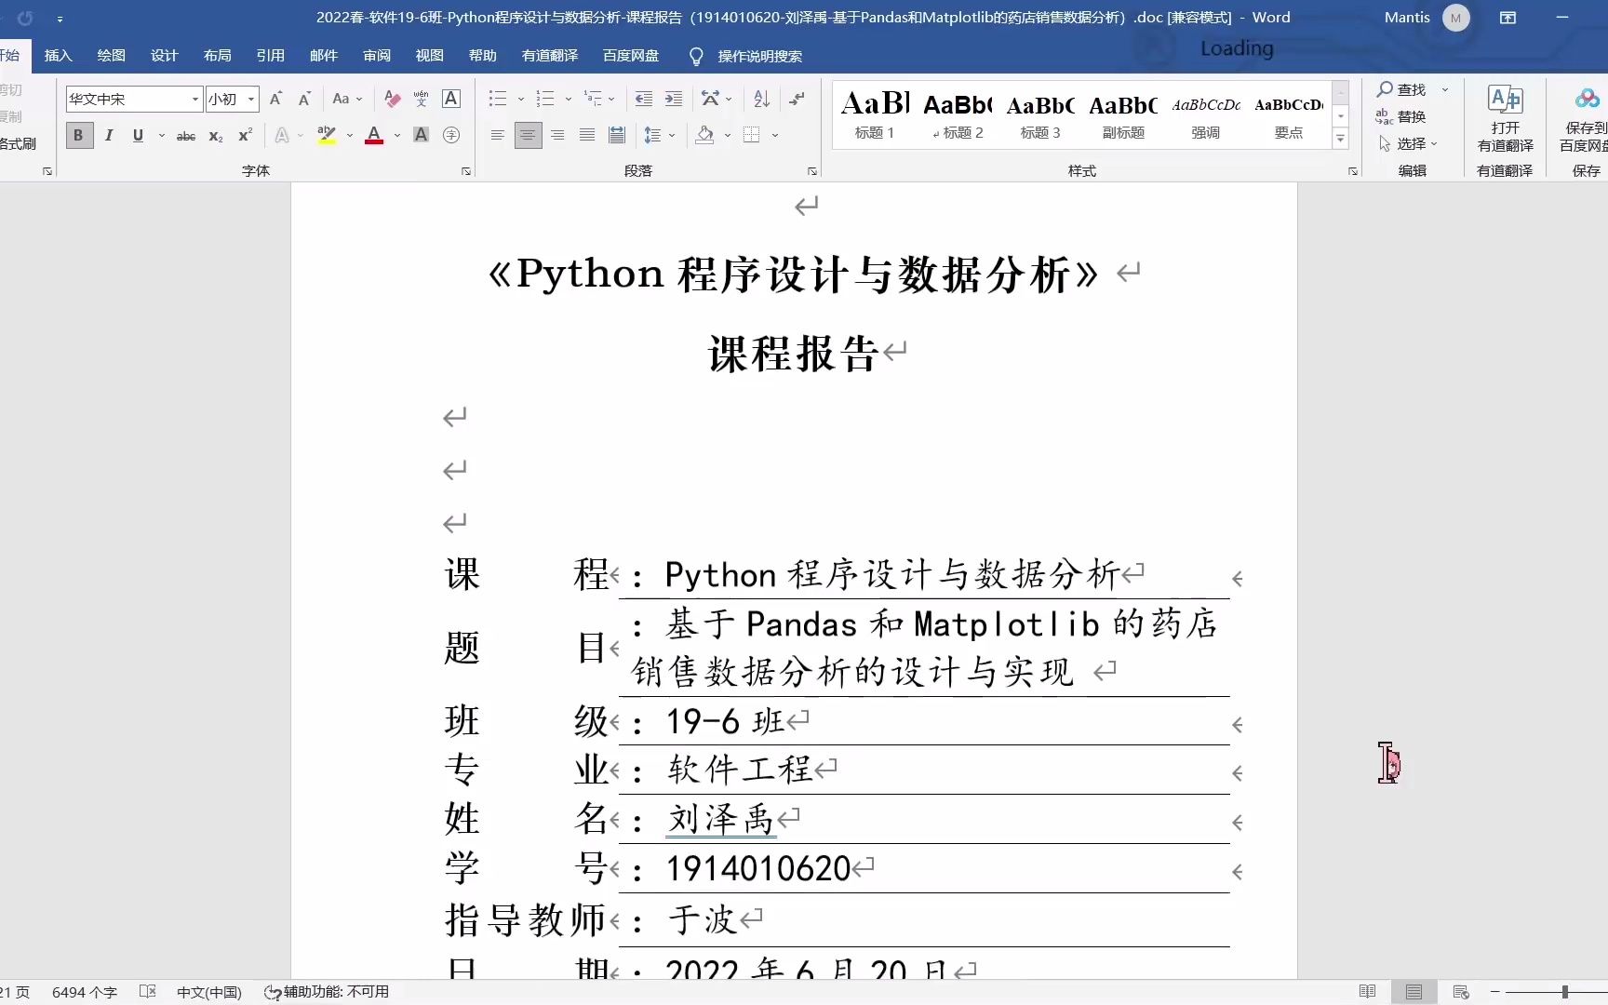Toggle subscript formatting
The height and width of the screenshot is (1005, 1608).
(x=215, y=136)
